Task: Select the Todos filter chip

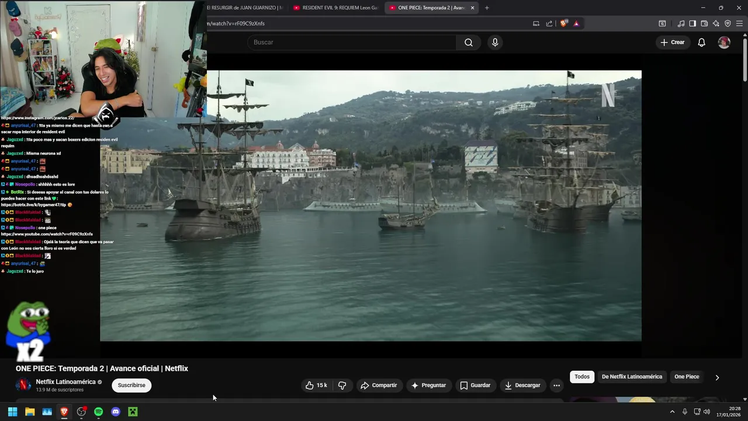Action: [582, 377]
